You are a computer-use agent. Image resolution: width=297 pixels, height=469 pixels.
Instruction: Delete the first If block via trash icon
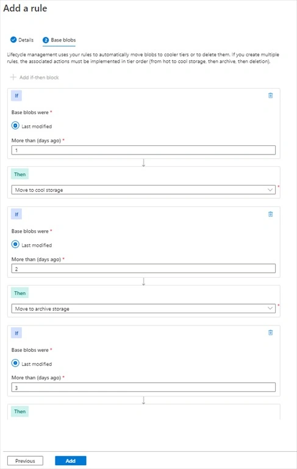[x=270, y=95]
